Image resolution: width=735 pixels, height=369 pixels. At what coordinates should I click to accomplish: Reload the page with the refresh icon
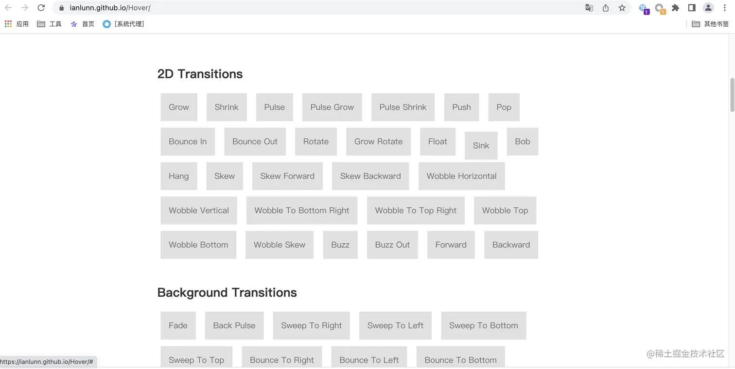click(x=41, y=8)
